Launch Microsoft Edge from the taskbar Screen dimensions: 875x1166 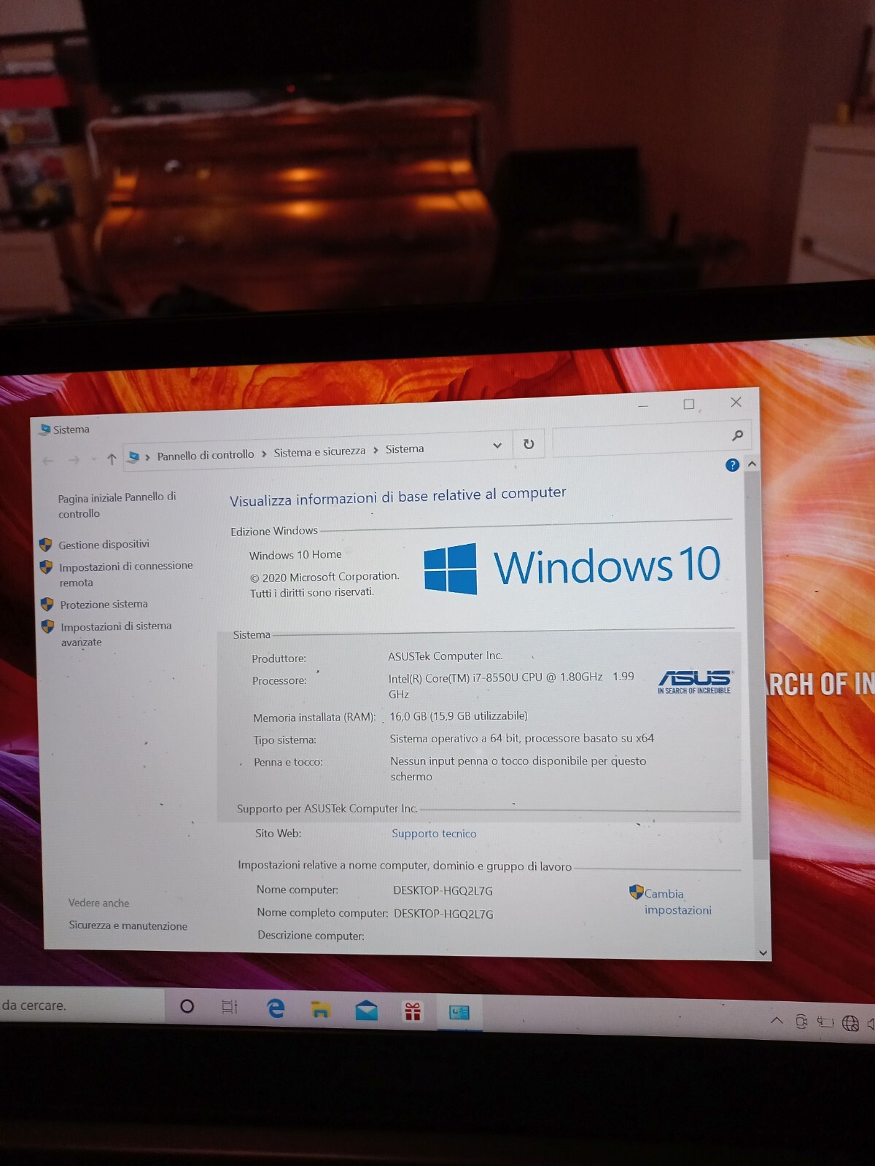pos(276,1008)
